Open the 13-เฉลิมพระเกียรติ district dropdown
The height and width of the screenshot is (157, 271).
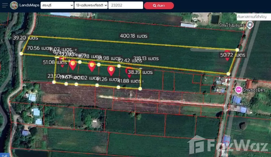[91, 5]
